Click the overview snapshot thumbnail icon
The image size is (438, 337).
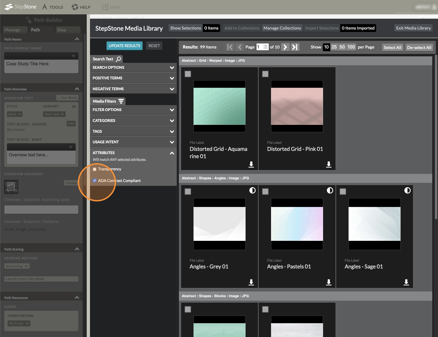[x=11, y=187]
